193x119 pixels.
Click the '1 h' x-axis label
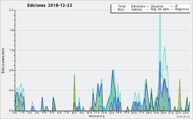pos(22,113)
